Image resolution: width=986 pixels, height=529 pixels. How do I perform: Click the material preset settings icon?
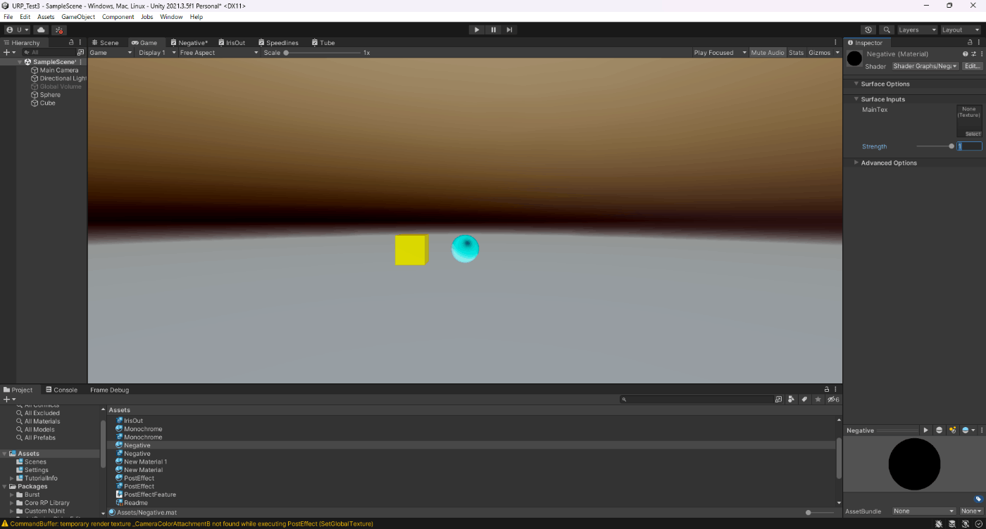click(973, 54)
